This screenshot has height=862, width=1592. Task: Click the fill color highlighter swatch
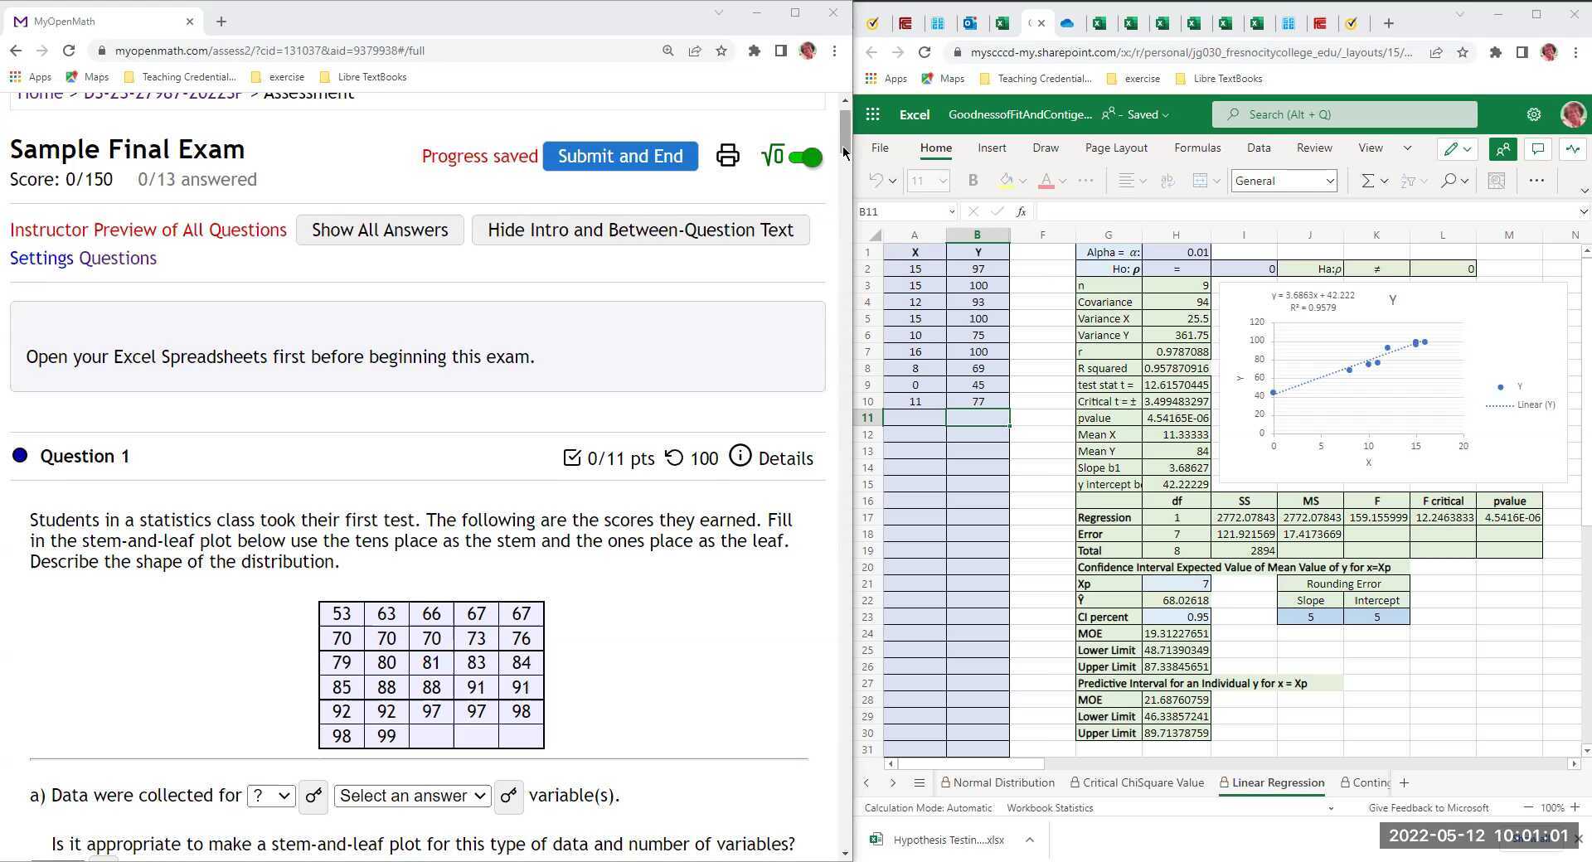click(x=1006, y=181)
